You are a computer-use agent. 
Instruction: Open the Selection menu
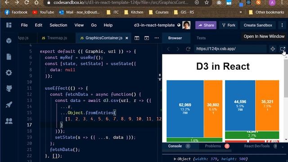tap(58, 25)
